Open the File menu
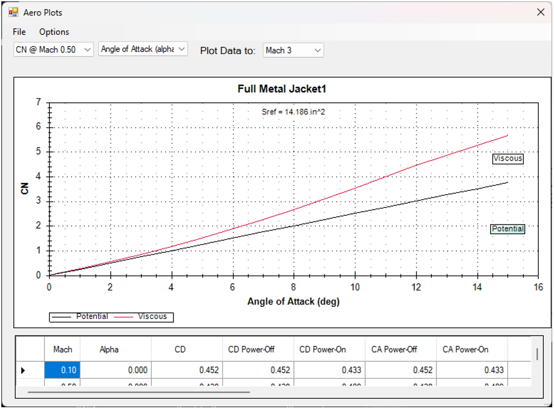Viewport: 554px width, 409px height. click(x=19, y=32)
